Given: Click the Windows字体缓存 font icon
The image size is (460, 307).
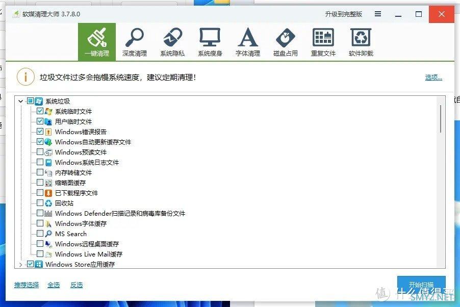Looking at the screenshot, I should [48, 224].
